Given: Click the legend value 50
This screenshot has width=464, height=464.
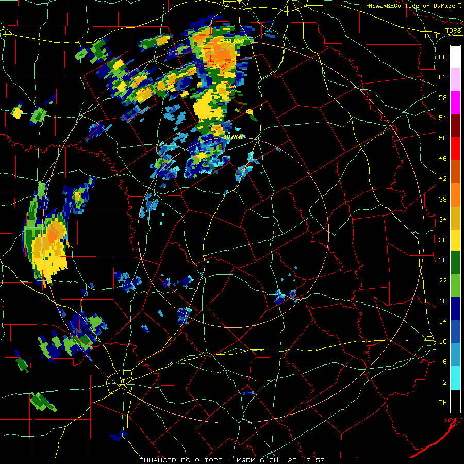Looking at the screenshot, I should click(x=443, y=138).
